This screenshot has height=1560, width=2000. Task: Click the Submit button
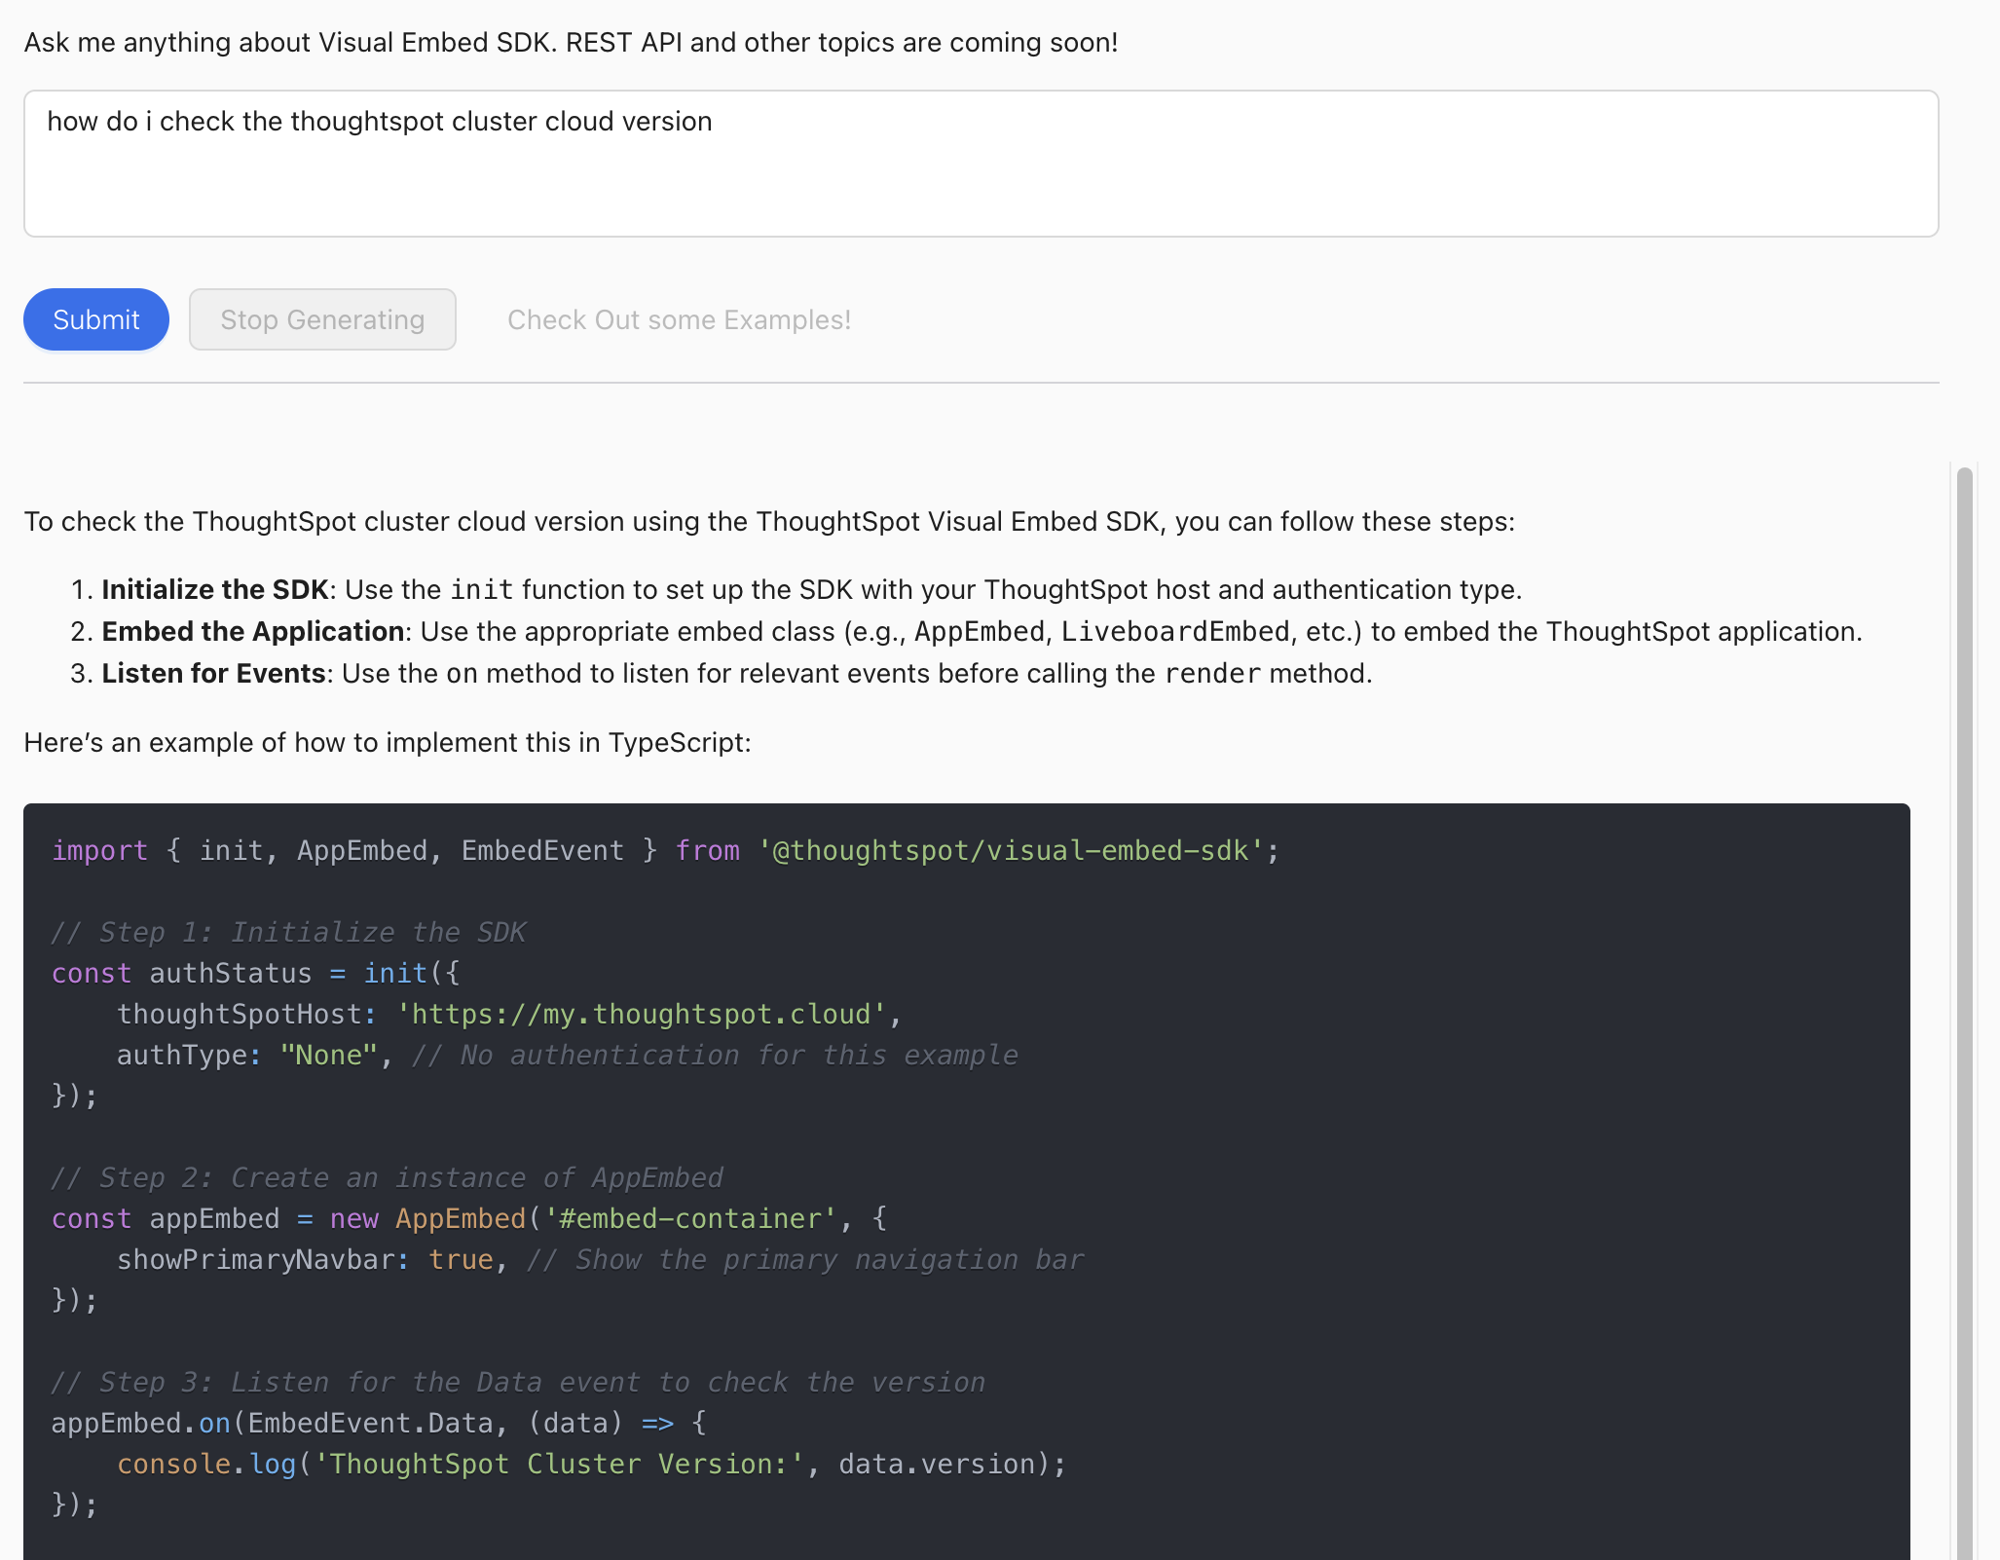(x=95, y=319)
